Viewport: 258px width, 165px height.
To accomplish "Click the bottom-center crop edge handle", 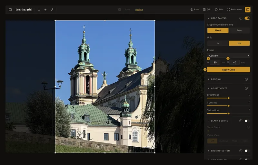I will point(105,153).
